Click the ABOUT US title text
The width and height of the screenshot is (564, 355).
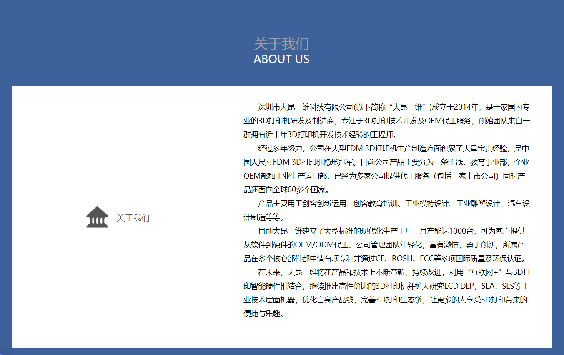click(x=281, y=59)
